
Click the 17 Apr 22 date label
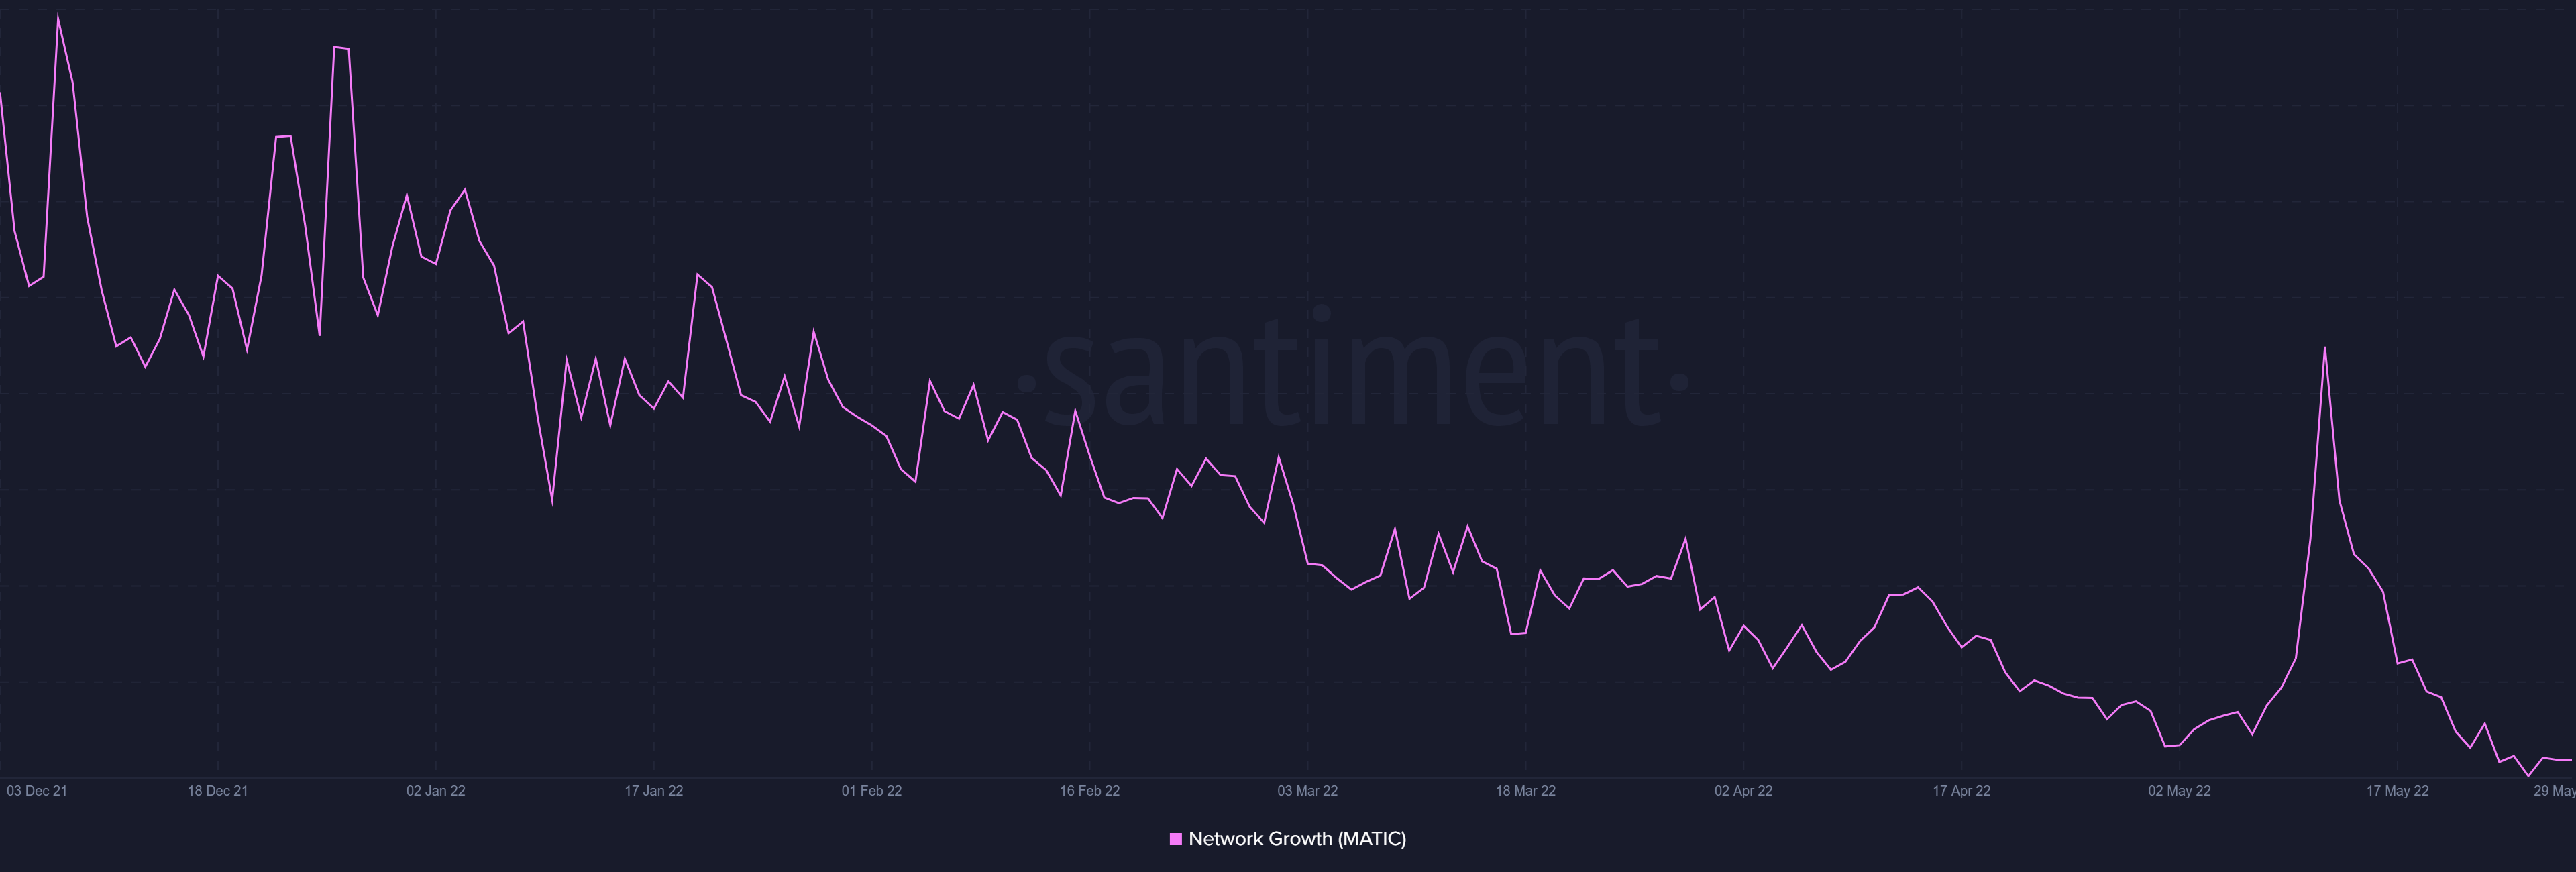(x=1961, y=791)
